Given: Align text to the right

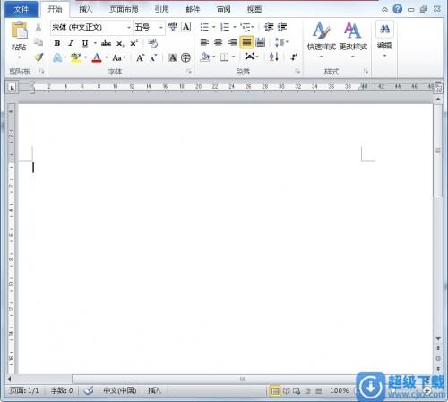Looking at the screenshot, I should [232, 42].
